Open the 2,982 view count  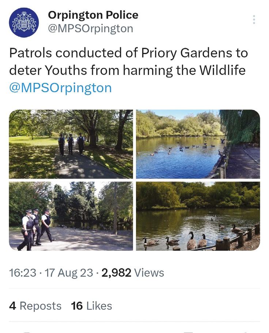point(116,273)
